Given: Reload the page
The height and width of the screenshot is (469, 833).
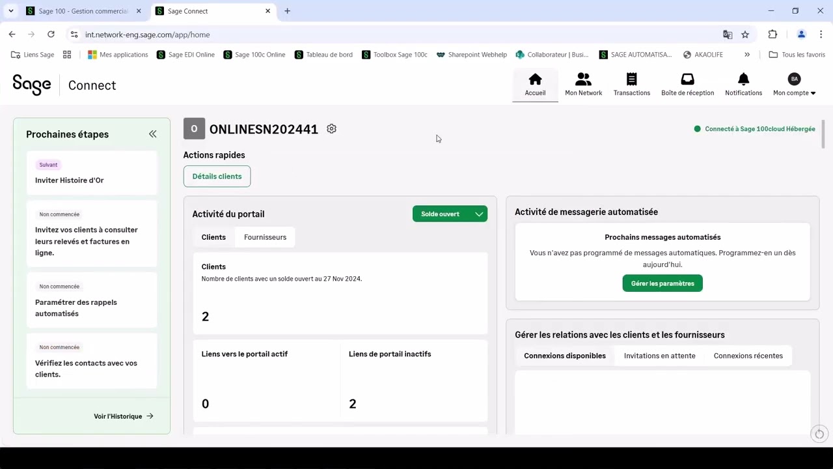Looking at the screenshot, I should pyautogui.click(x=51, y=35).
